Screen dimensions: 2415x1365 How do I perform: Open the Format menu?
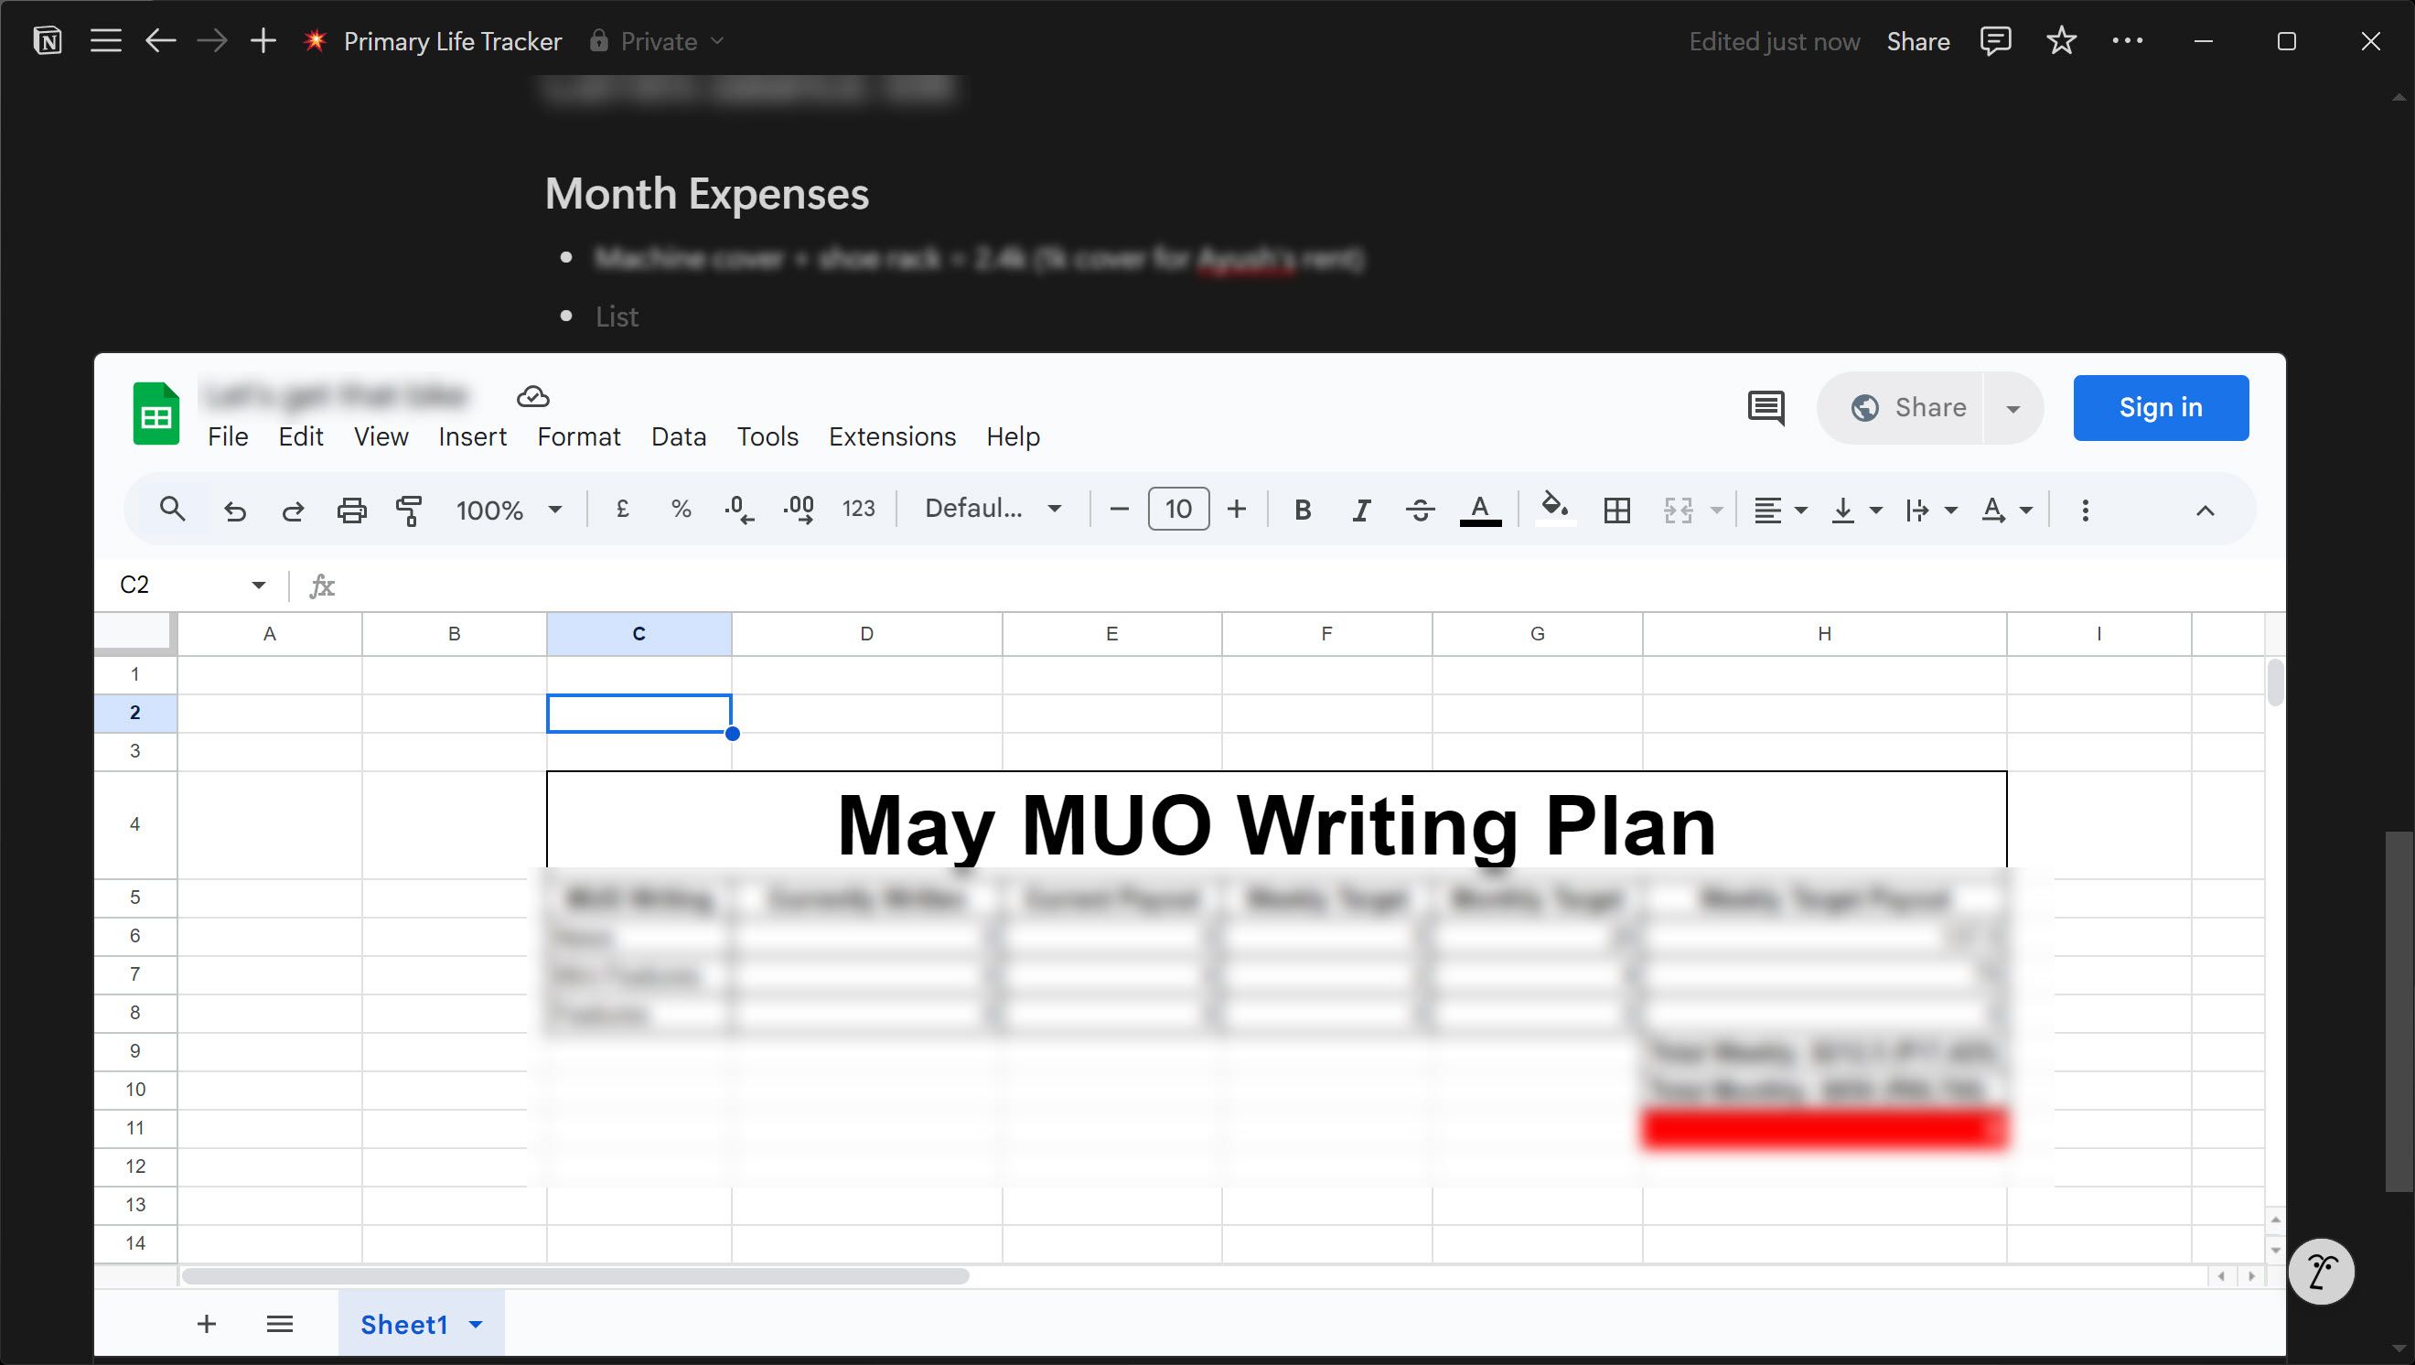tap(578, 437)
